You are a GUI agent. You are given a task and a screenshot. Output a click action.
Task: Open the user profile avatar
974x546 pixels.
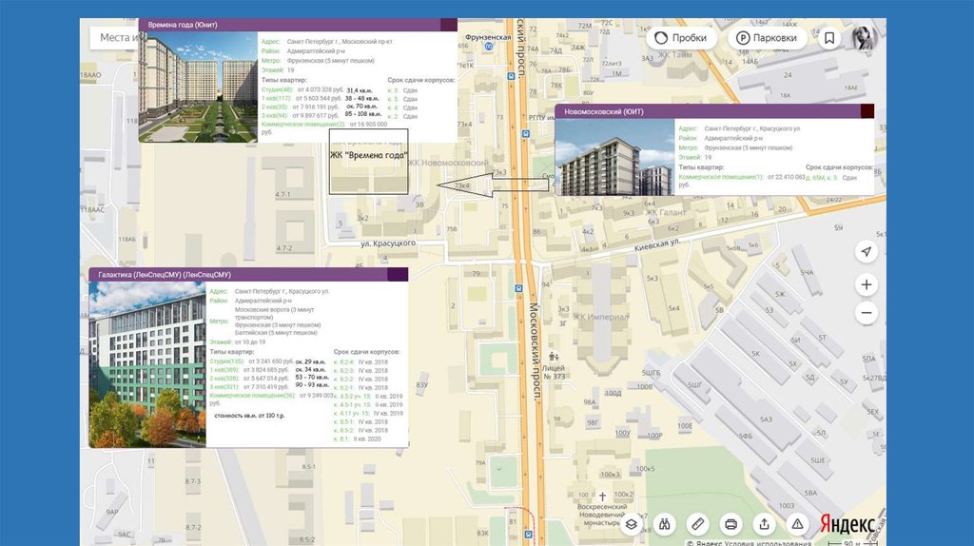(864, 38)
